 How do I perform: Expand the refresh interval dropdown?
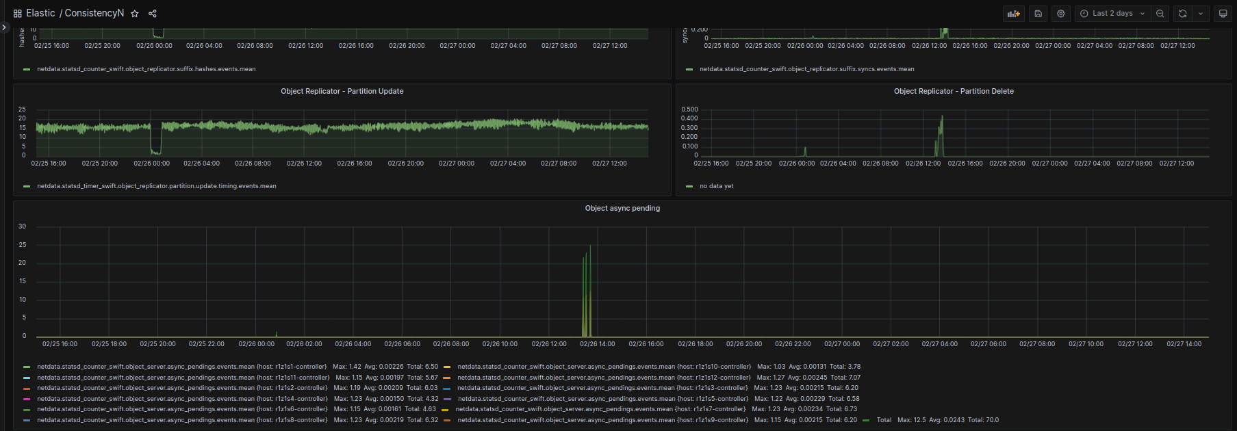1201,14
